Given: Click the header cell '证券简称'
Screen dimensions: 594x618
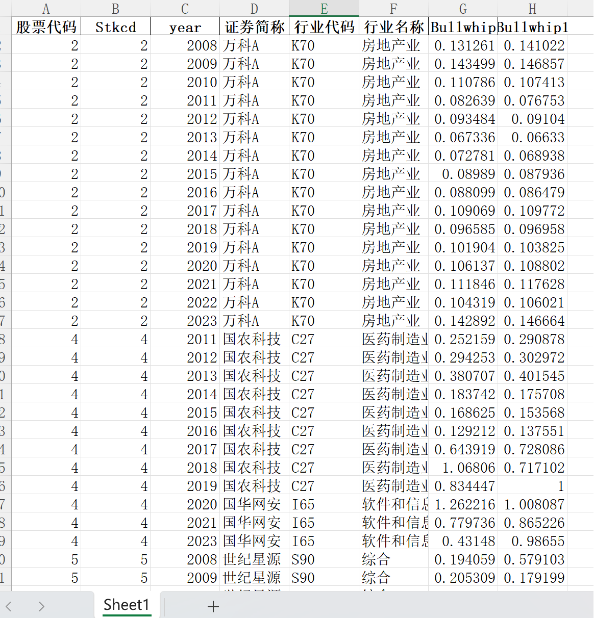Looking at the screenshot, I should coord(254,27).
